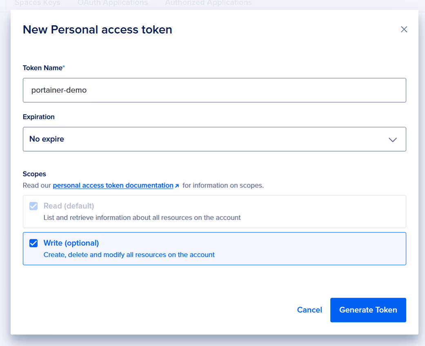Click the Generate Token button
425x346 pixels.
pos(368,310)
